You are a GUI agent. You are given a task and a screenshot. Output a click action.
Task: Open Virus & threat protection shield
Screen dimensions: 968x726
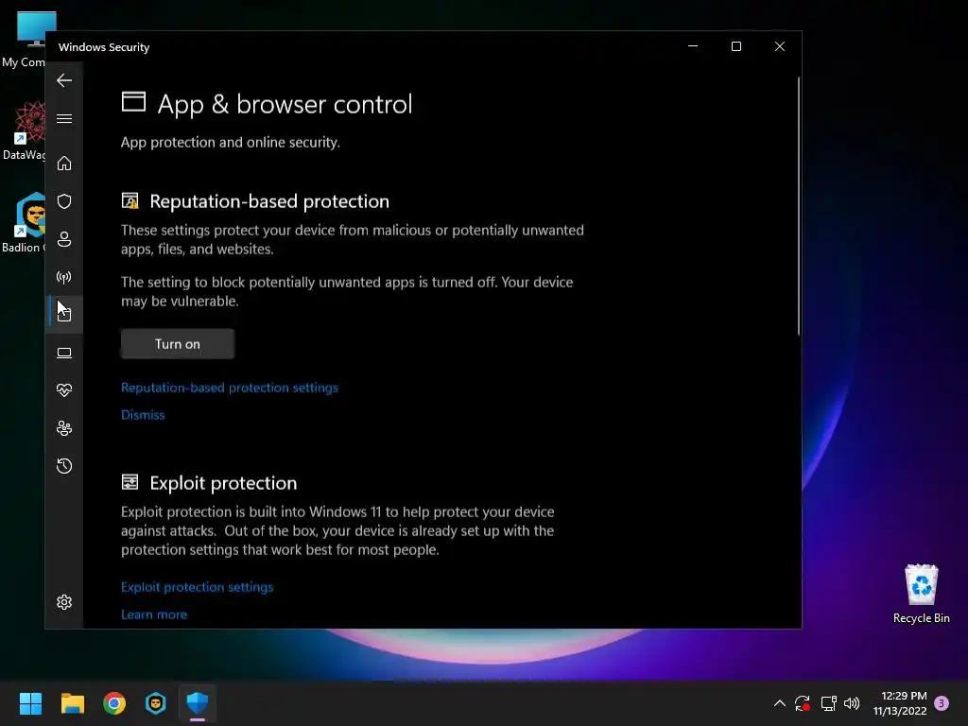click(64, 201)
